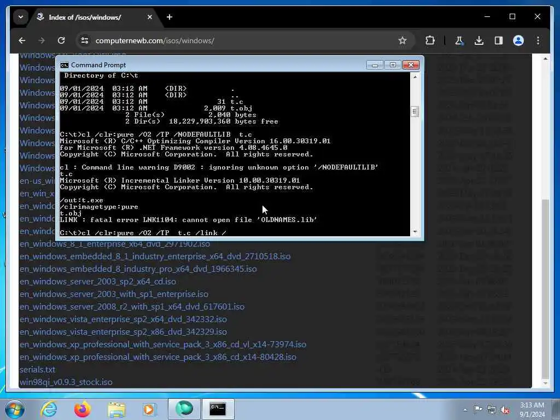The height and width of the screenshot is (420, 560).
Task: Open en_windows_embedded_8_industry_pro_x64_dvd_1966345.iso link
Action: [x=138, y=269]
